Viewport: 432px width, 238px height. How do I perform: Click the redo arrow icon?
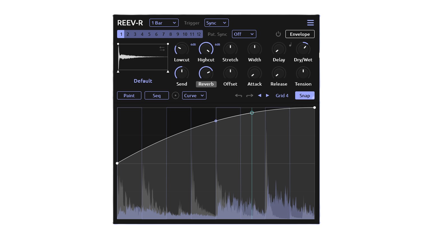250,95
